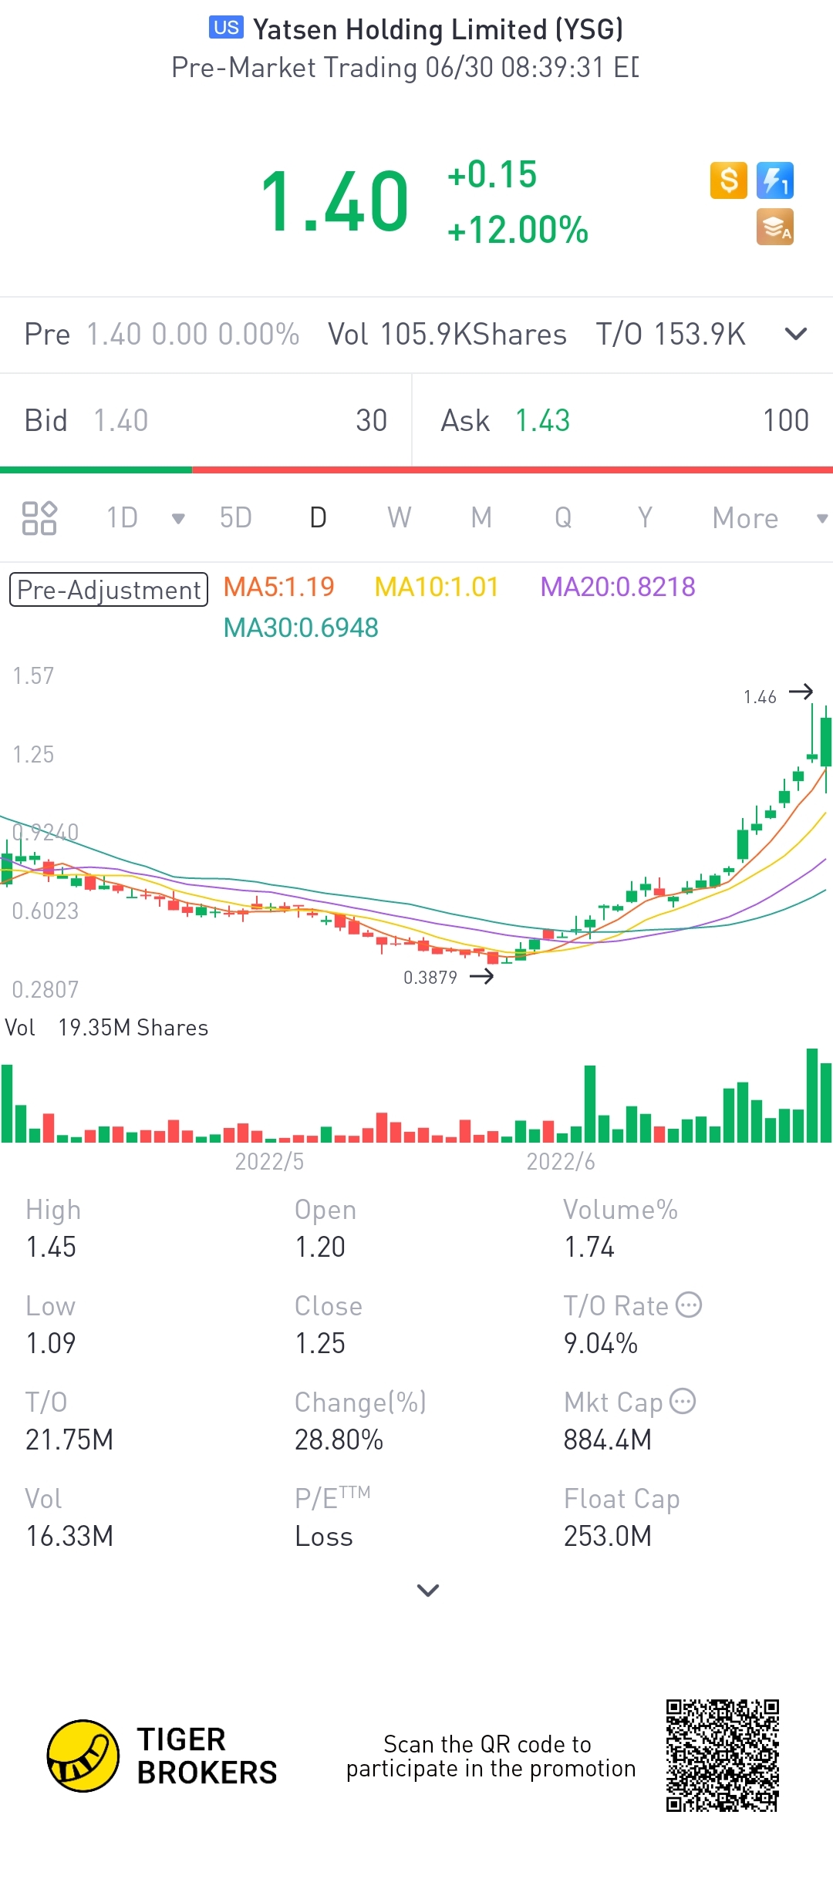This screenshot has width=833, height=1889.
Task: Tap the Float Cap 253.0M value
Action: (x=608, y=1536)
